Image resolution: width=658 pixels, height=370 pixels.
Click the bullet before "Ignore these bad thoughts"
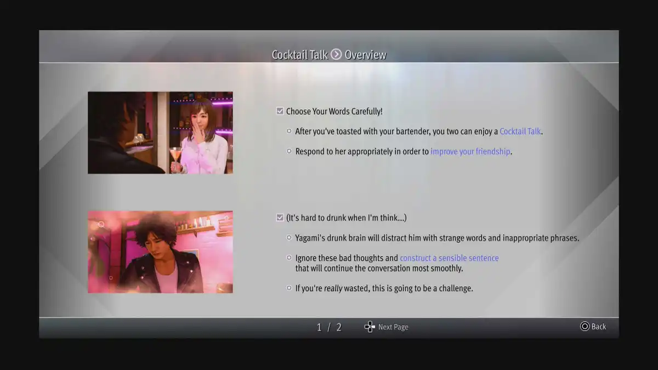tap(289, 258)
